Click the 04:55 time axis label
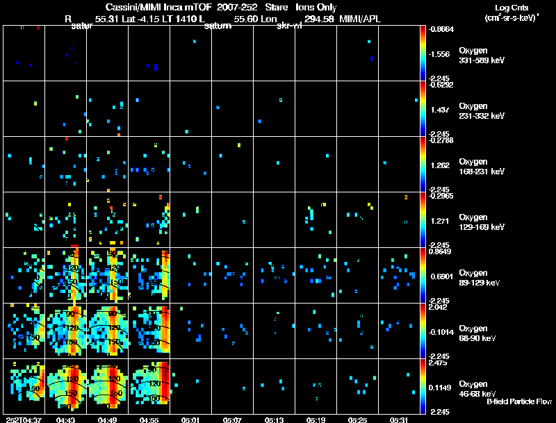Image resolution: width=556 pixels, height=423 pixels. (149, 420)
